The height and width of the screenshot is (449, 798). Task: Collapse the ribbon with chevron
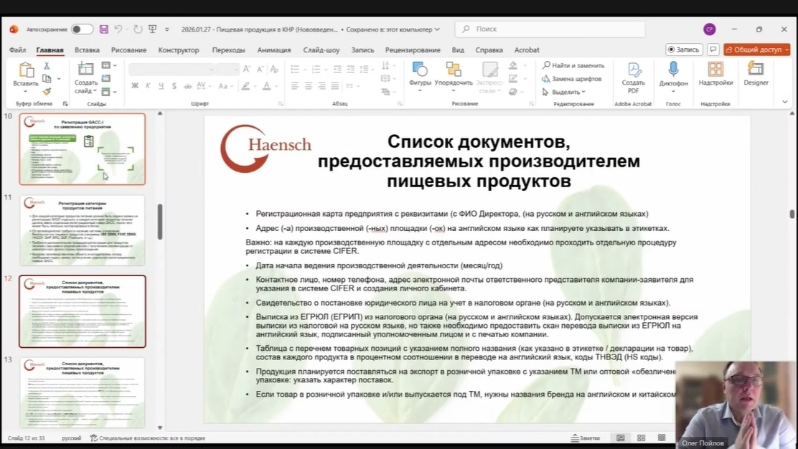pyautogui.click(x=784, y=103)
